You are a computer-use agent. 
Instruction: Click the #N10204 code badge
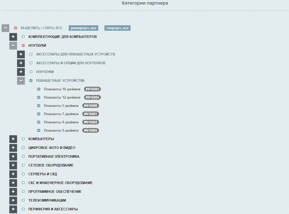coord(92,97)
